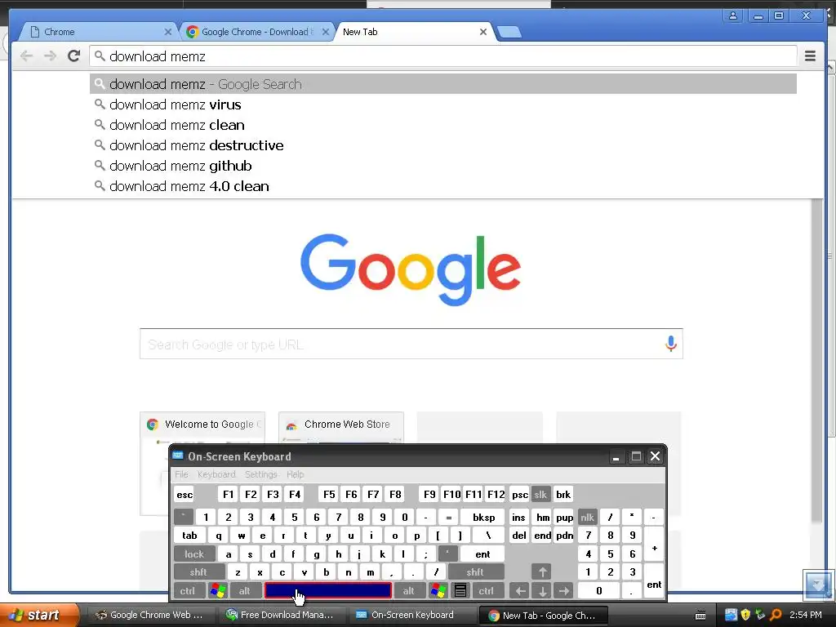Click the bksp key on the On-Screen Keyboard
The height and width of the screenshot is (627, 836).
pyautogui.click(x=483, y=517)
